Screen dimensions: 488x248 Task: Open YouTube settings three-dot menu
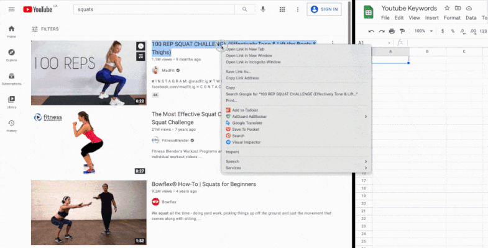[x=298, y=9]
